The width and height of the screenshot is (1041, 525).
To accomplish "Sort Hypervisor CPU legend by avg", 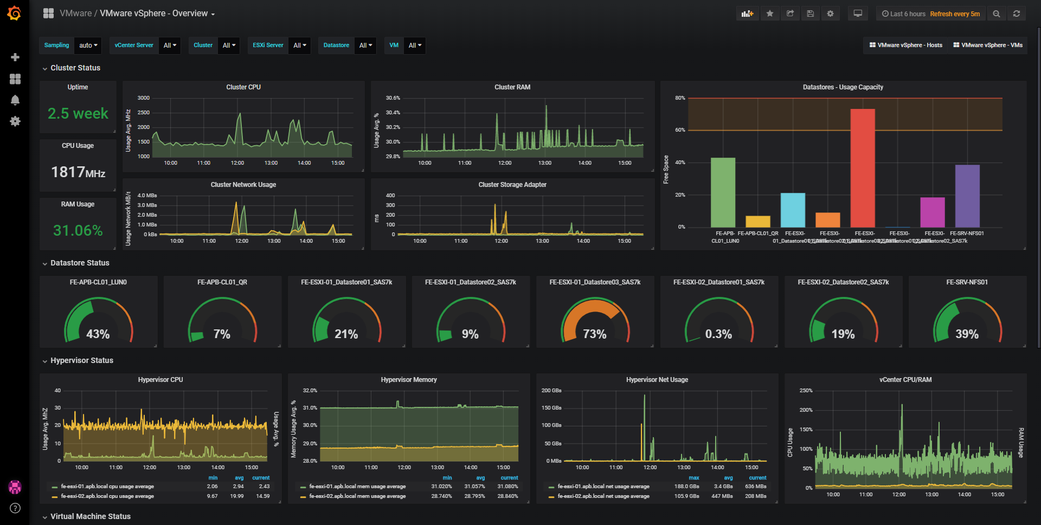I will (239, 478).
